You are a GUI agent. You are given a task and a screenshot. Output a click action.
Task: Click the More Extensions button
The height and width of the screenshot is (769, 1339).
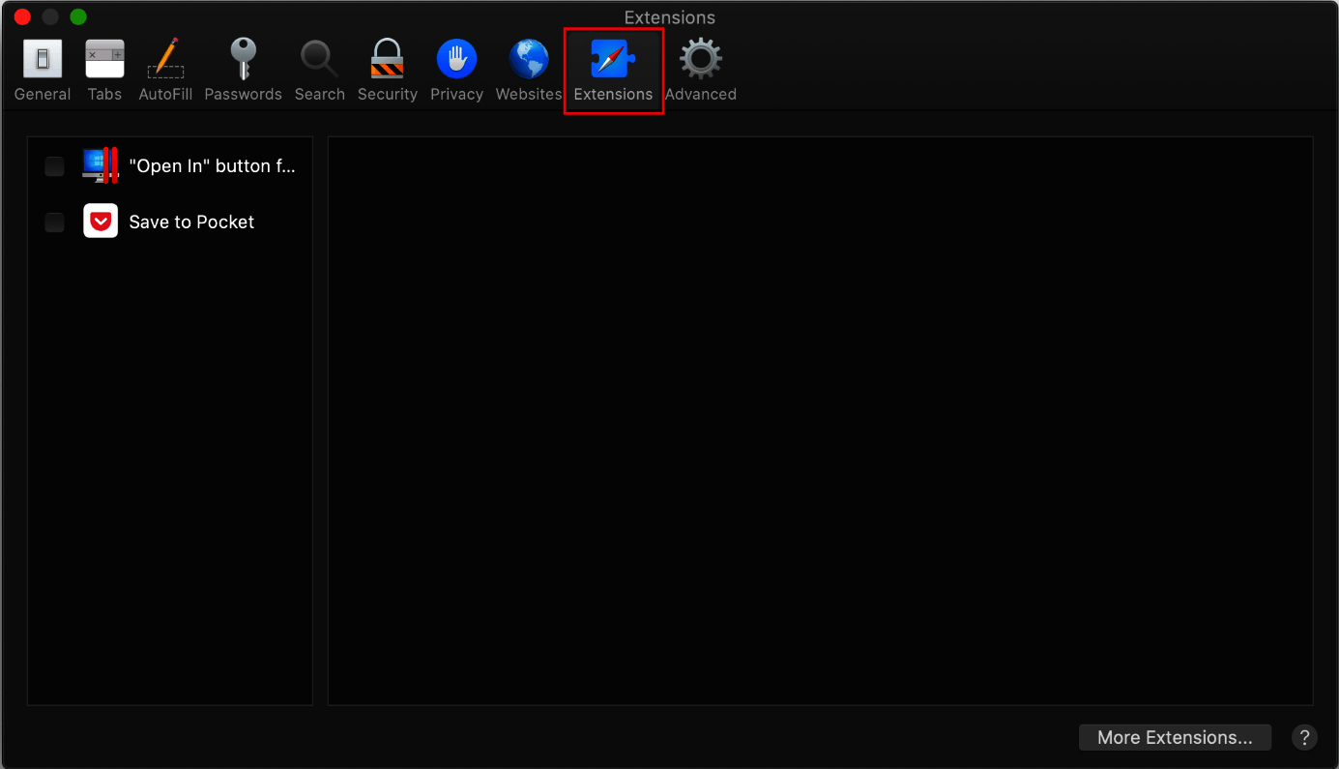click(1175, 737)
